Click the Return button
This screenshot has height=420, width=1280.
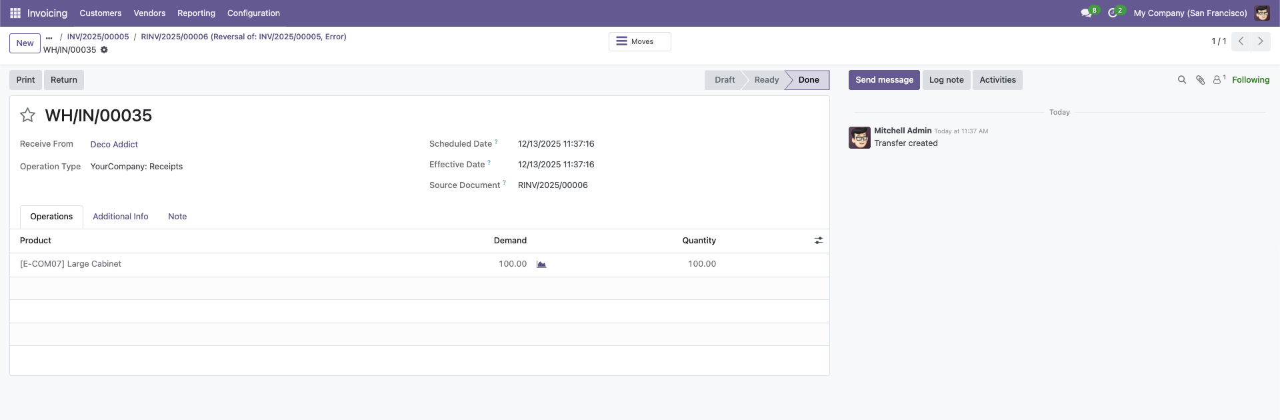[x=64, y=80]
